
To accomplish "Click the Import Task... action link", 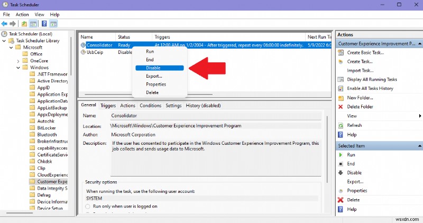I will click(x=360, y=71).
